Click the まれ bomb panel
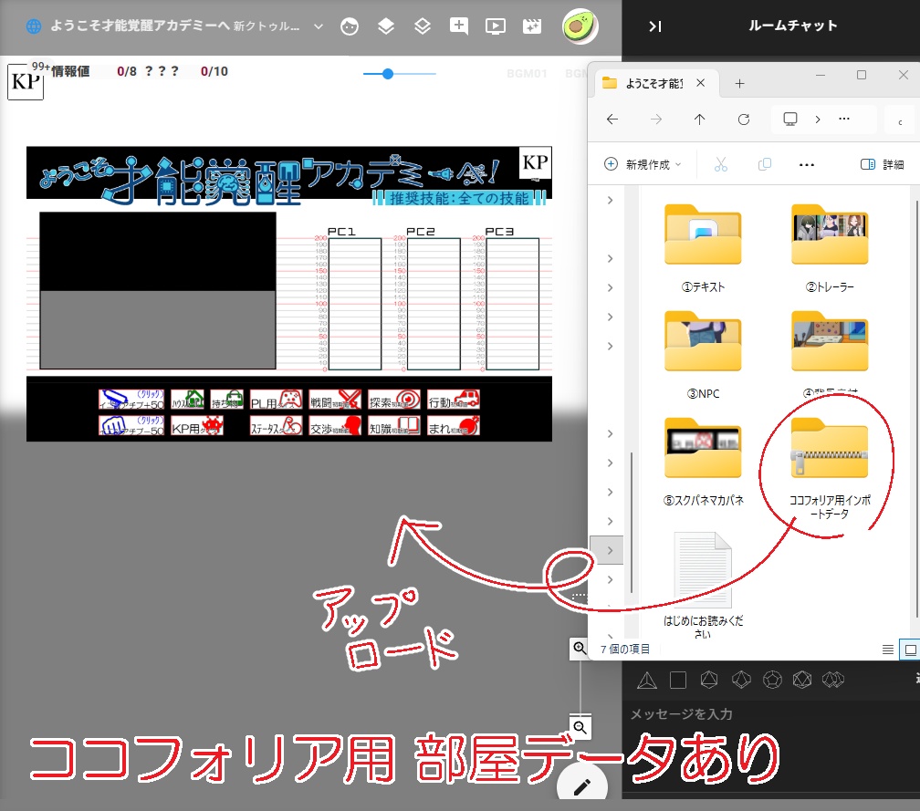This screenshot has width=920, height=811. [x=454, y=426]
